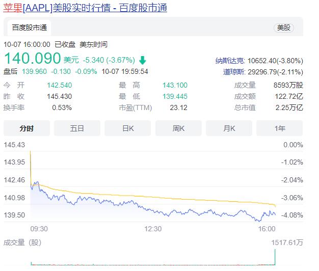319x271 pixels.
Task: Switch to the 五日 chart tab
Action: pyautogui.click(x=77, y=128)
